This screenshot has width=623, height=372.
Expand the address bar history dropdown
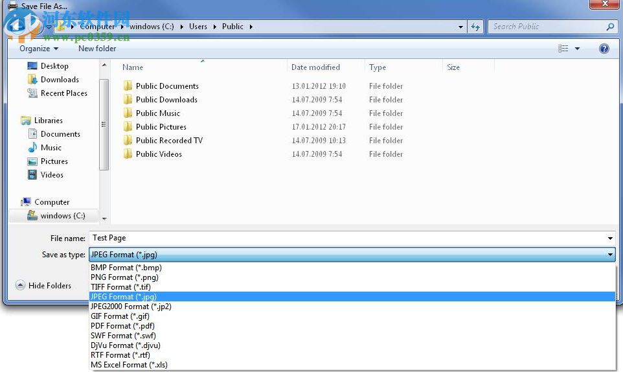click(460, 27)
